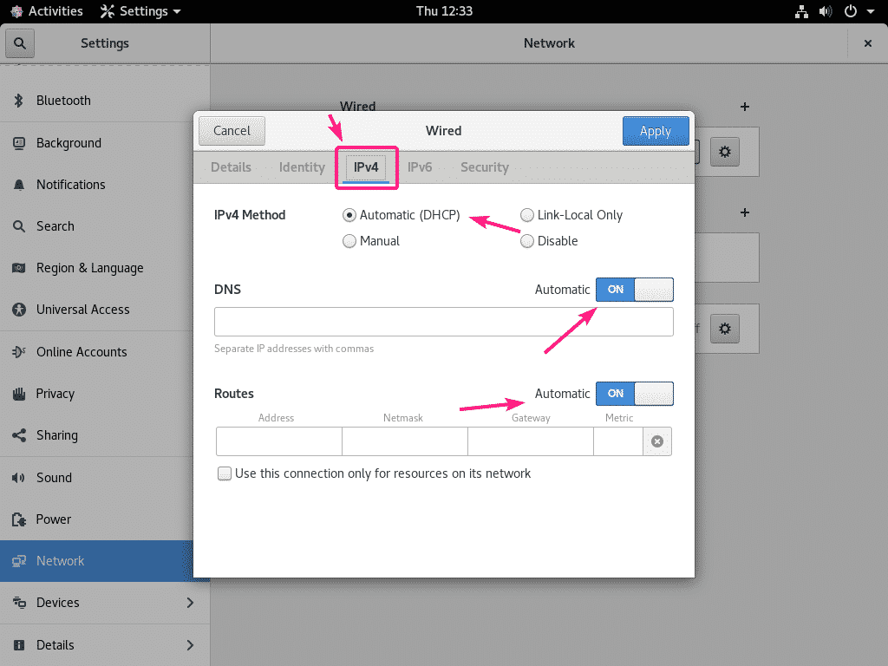Open the network status icon in top bar
888x666 pixels.
point(801,11)
